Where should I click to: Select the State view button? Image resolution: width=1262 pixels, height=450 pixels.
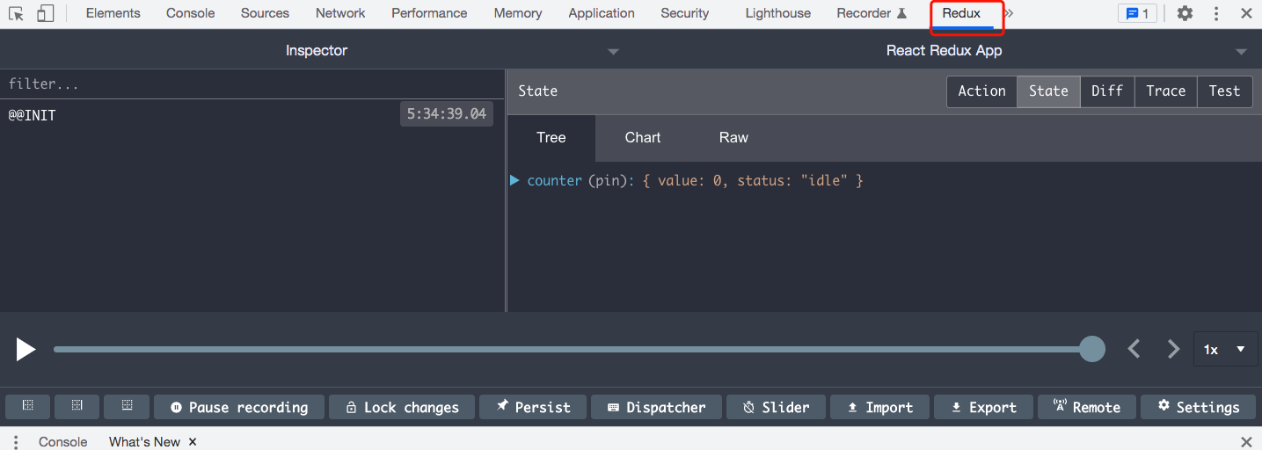1048,91
